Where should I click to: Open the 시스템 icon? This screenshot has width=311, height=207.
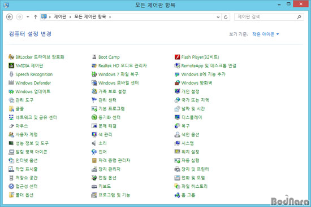point(177,143)
